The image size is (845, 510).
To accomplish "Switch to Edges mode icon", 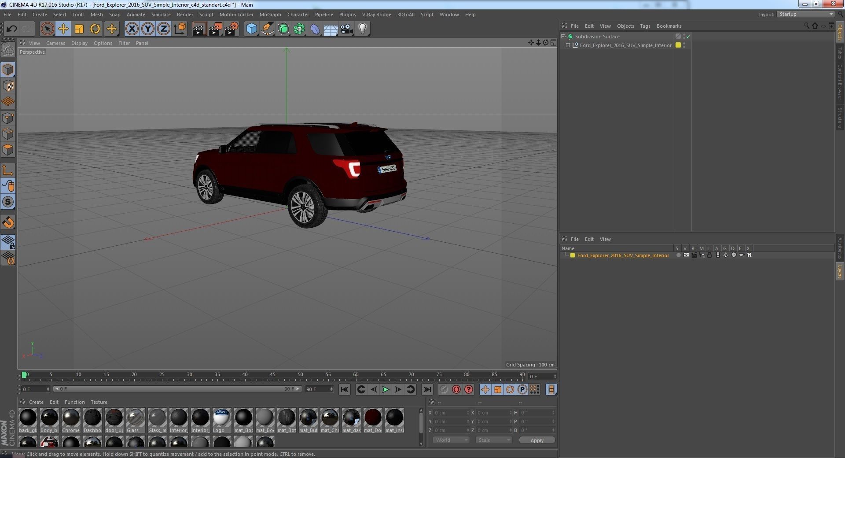I will tap(8, 134).
